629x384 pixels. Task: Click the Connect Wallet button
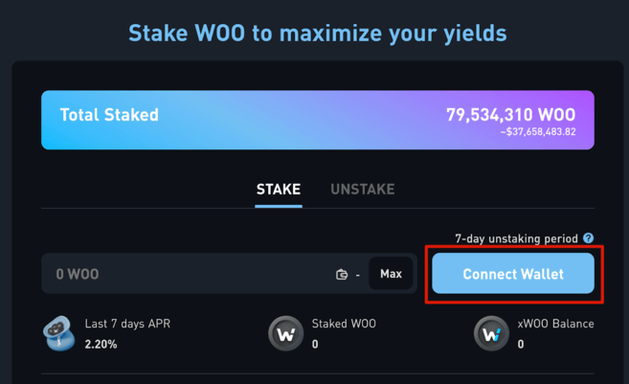point(513,274)
